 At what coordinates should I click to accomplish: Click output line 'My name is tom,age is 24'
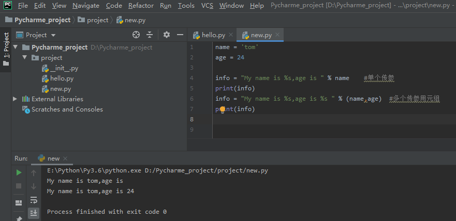click(x=91, y=191)
